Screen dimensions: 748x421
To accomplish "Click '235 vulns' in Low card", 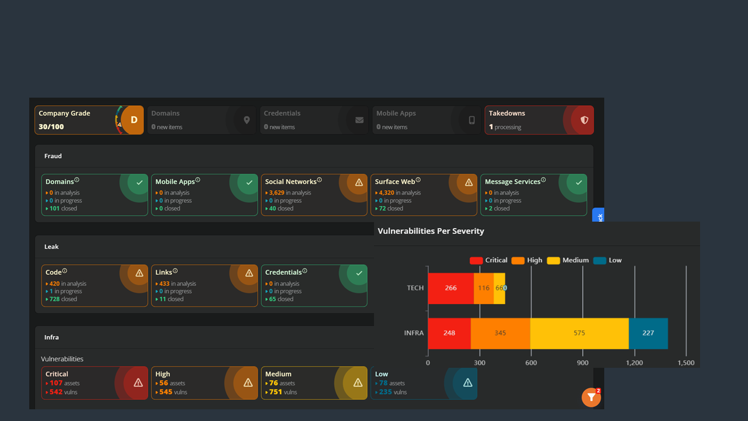I will coord(392,392).
